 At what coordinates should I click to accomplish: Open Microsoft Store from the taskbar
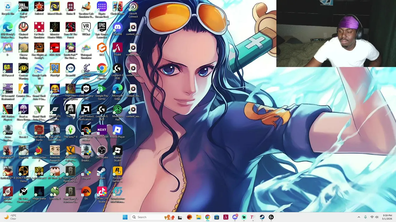pos(217,217)
